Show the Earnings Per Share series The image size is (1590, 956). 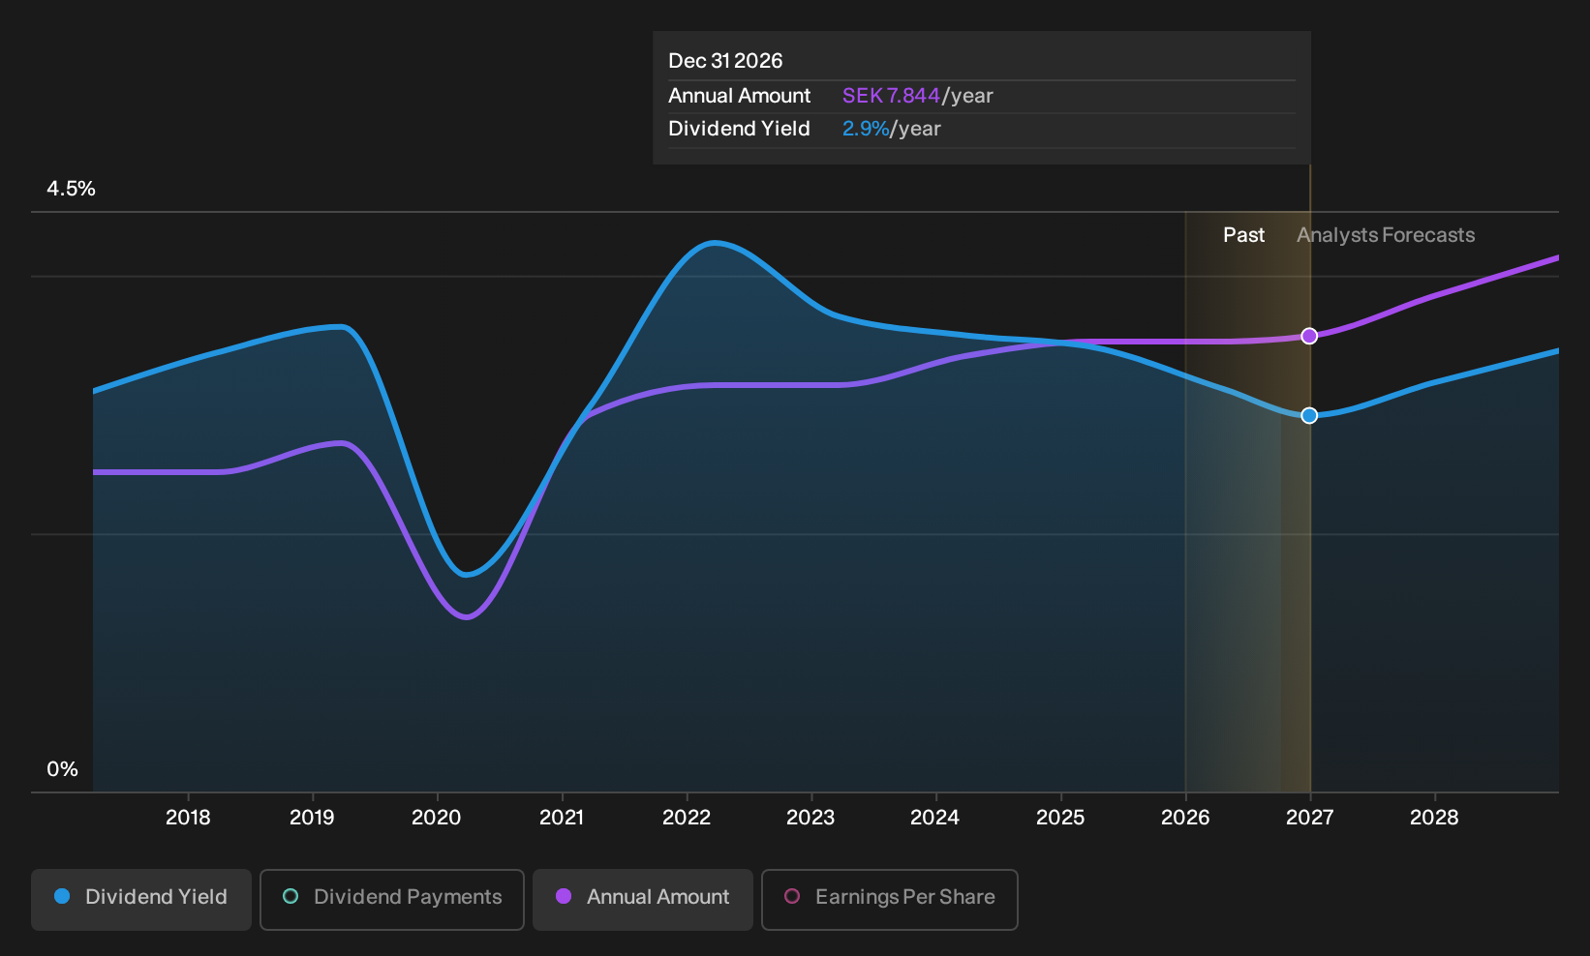pyautogui.click(x=890, y=900)
